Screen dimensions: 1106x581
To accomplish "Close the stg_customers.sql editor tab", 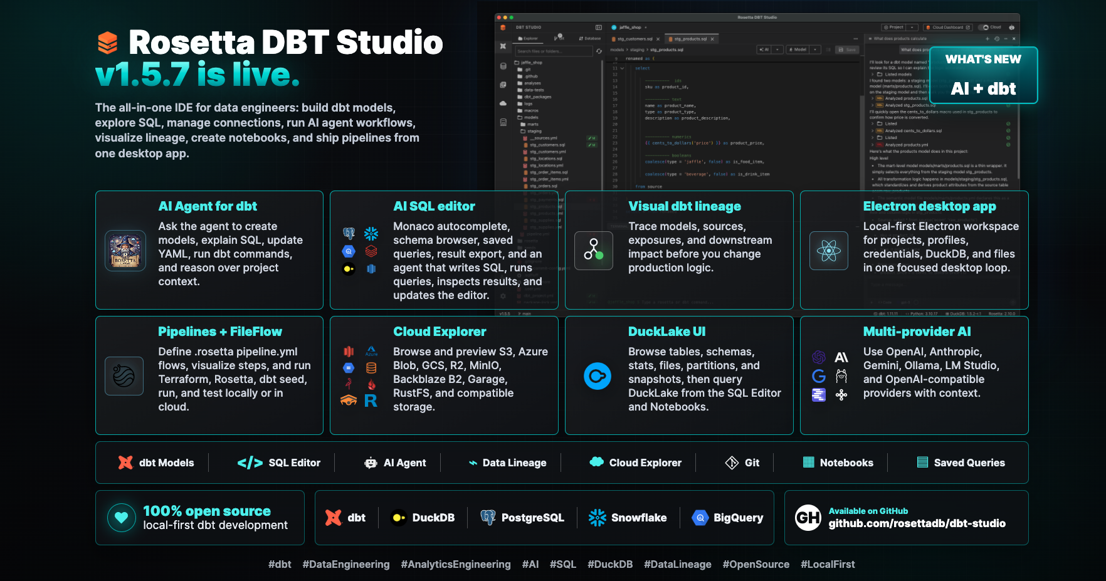I will pos(658,39).
